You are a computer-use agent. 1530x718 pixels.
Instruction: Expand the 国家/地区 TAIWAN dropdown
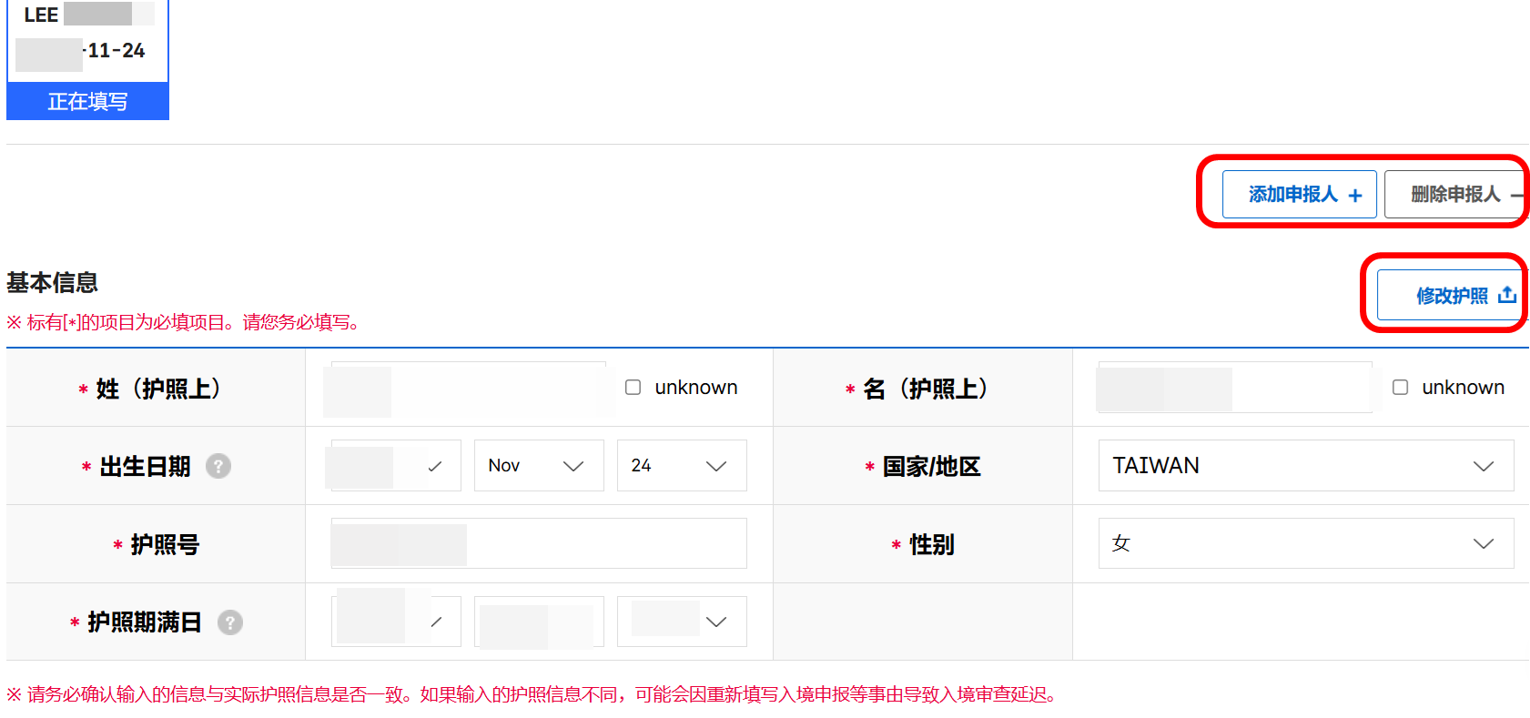pyautogui.click(x=1305, y=466)
